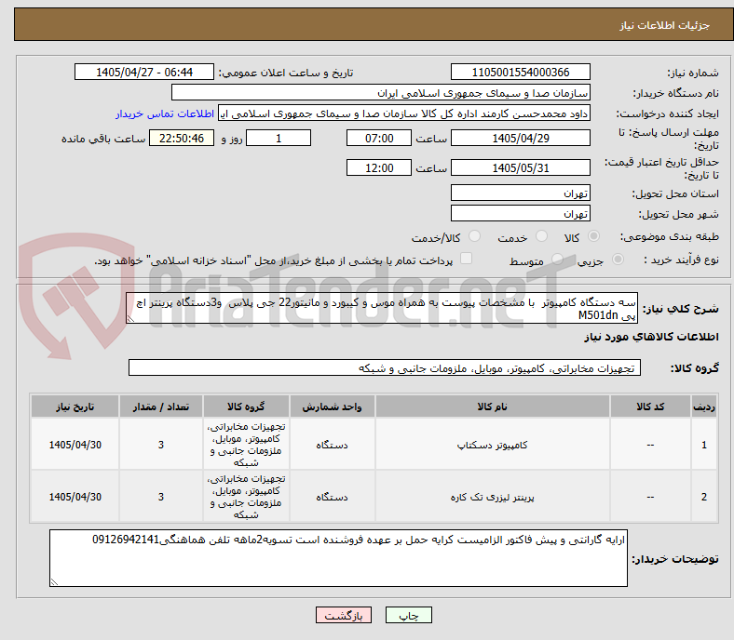
Task: Click the item code cell of laser printer row
Action: coord(650,497)
